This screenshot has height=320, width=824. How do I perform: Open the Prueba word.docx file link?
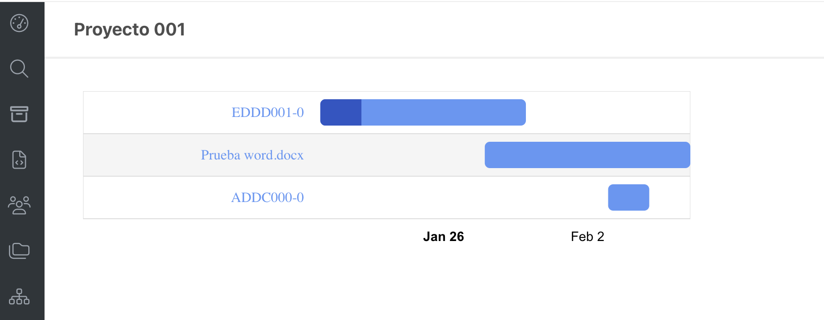click(x=252, y=155)
